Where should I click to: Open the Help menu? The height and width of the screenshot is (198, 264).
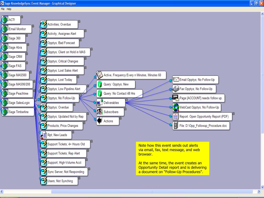click(x=9, y=9)
